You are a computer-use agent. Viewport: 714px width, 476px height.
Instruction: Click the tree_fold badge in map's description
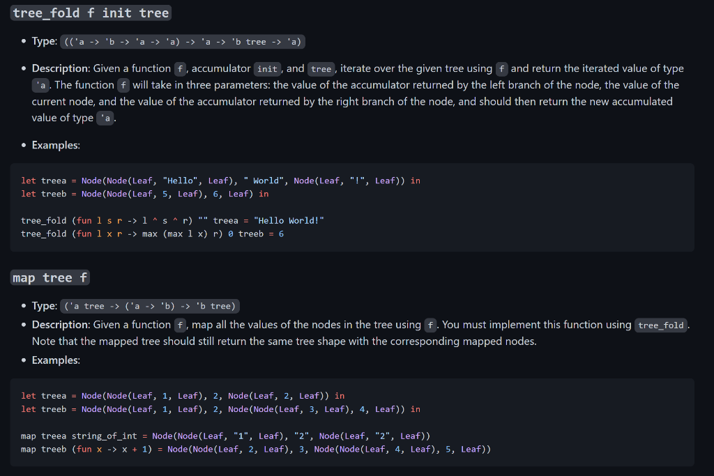tap(660, 325)
